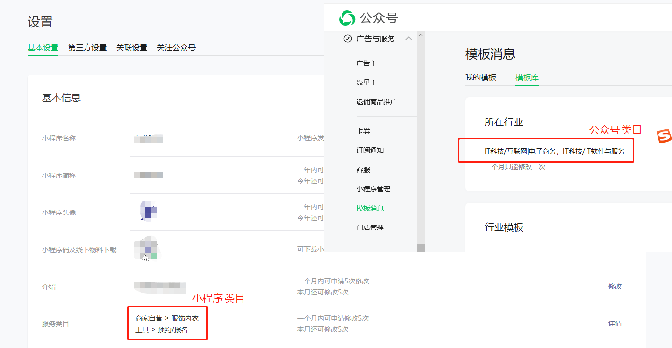
Task: Click the 小程序码及线下物料下载 label
Action: coord(79,250)
